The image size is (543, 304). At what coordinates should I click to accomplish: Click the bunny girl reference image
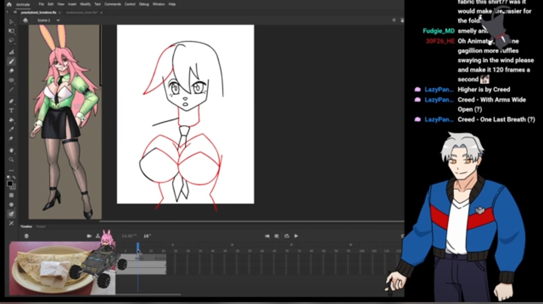65,122
